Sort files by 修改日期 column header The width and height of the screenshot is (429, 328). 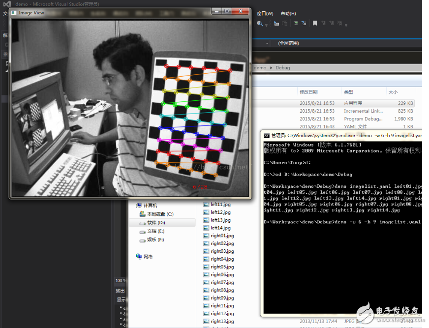[x=308, y=92]
